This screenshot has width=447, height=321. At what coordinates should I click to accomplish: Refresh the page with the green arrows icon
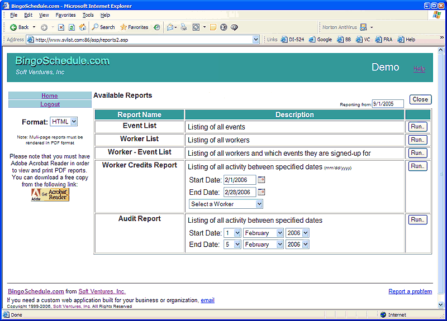click(72, 27)
